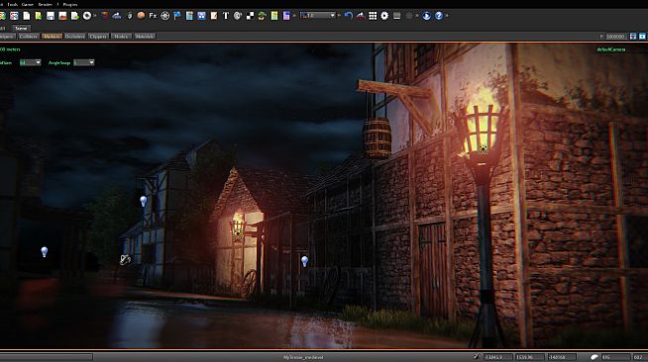648x362 pixels.
Task: Select the Colliders filter button
Action: (29, 37)
